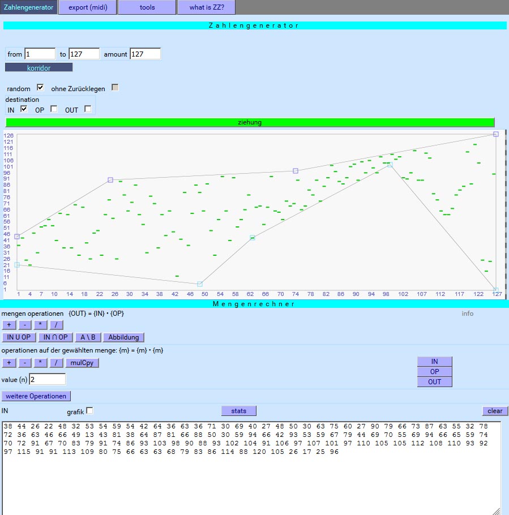Apply the + operation in mengen operationen

pyautogui.click(x=8, y=325)
